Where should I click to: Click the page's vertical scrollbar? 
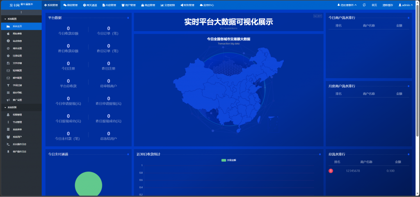418,82
